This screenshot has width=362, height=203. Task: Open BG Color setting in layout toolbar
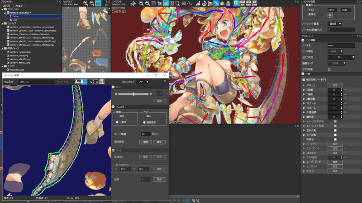click(254, 3)
